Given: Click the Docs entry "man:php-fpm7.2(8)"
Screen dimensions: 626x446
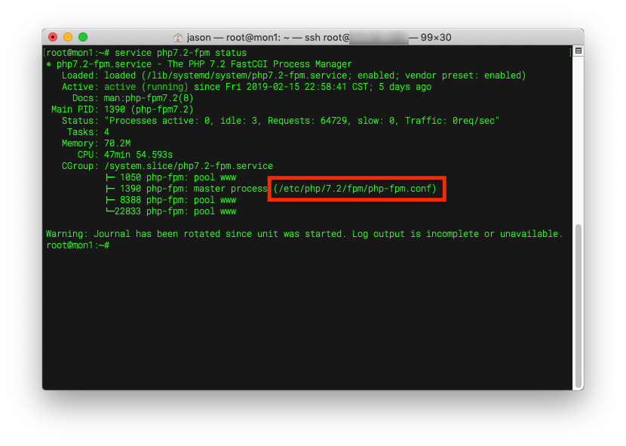Looking at the screenshot, I should click(x=149, y=98).
